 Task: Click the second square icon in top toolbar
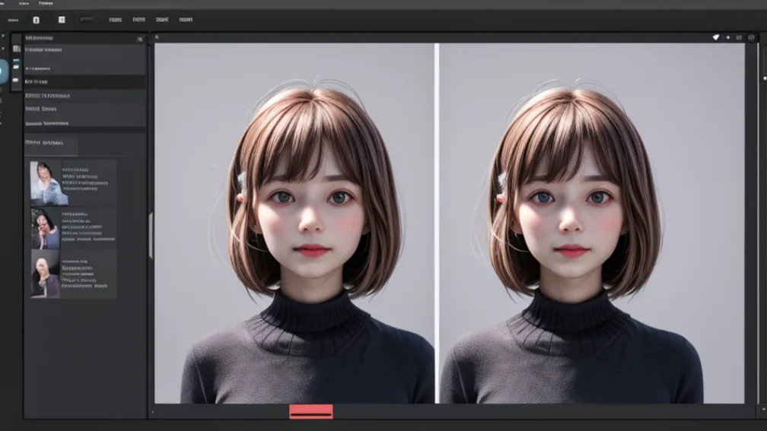(x=62, y=20)
